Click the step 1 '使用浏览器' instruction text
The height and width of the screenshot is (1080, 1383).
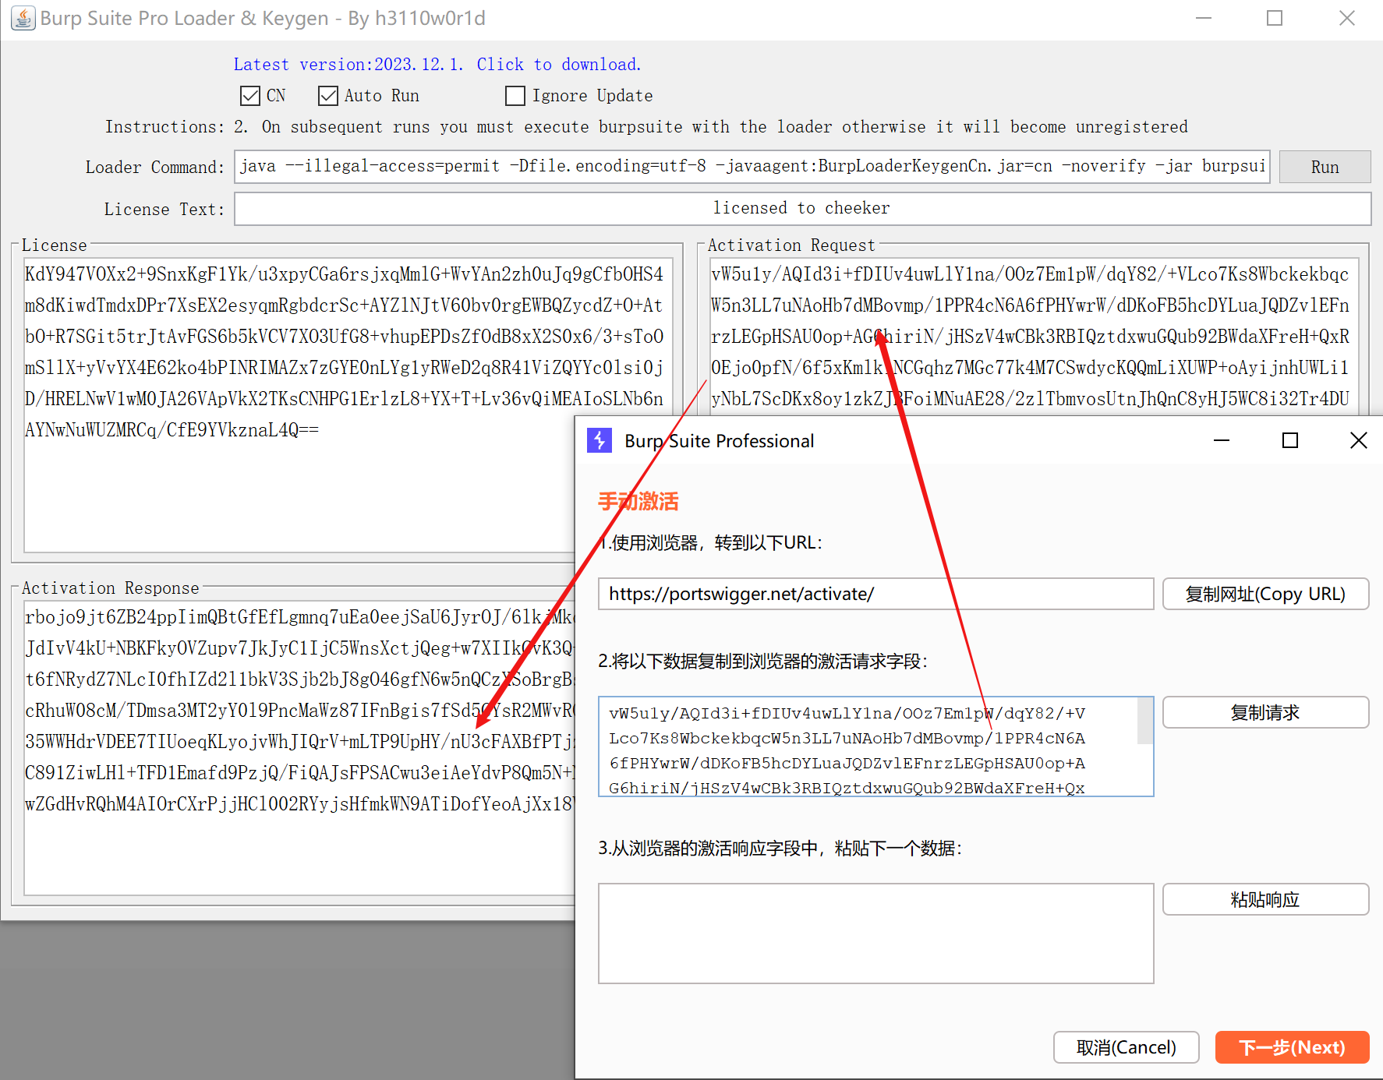pos(710,543)
